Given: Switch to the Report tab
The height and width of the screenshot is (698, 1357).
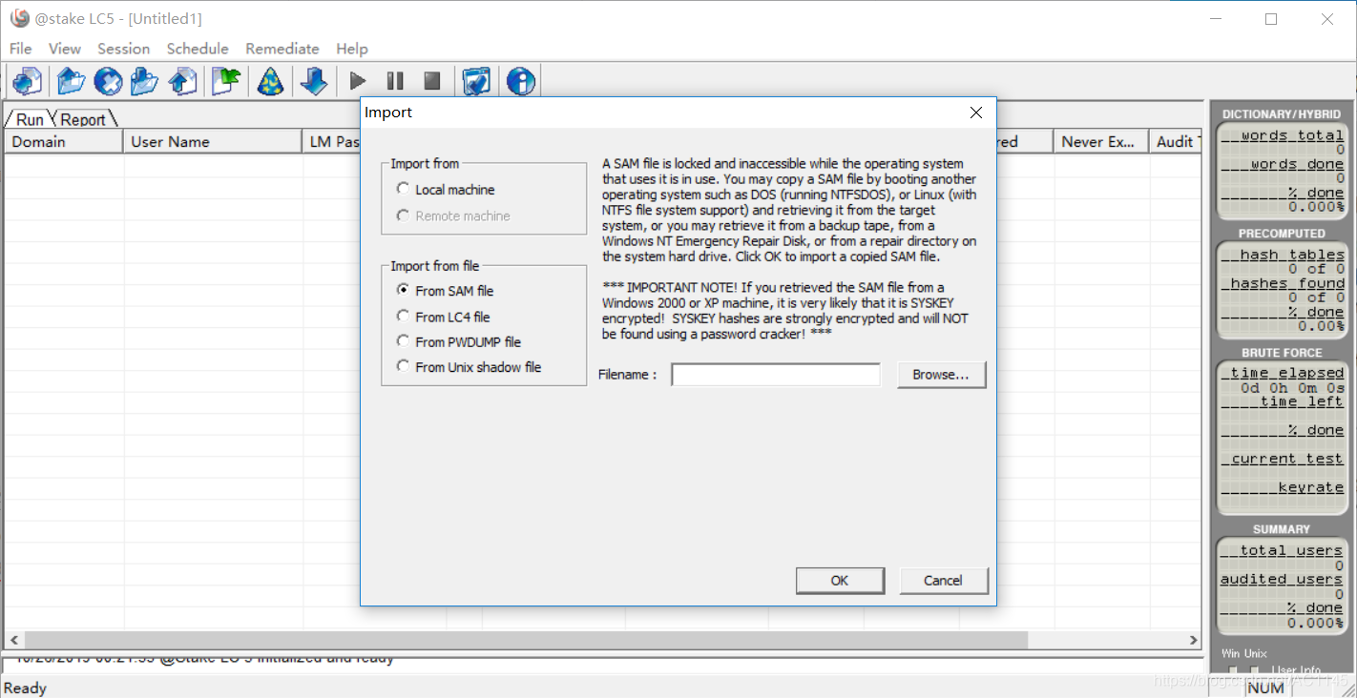Looking at the screenshot, I should pyautogui.click(x=83, y=119).
